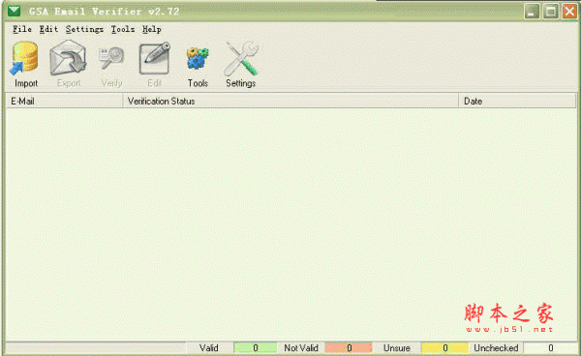The height and width of the screenshot is (356, 581).
Task: Sort by Verification Status column header
Action: (x=290, y=101)
